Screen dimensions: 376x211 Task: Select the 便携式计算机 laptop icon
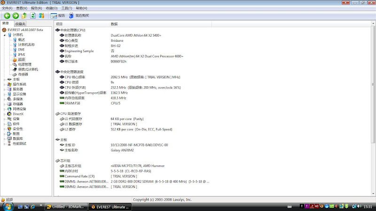pos(15,69)
